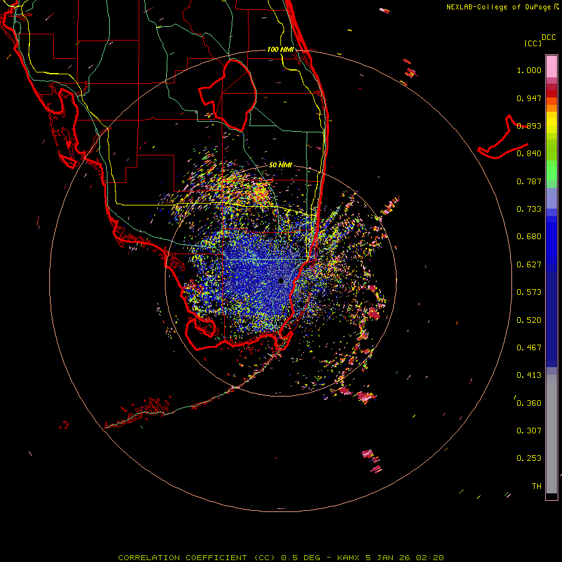The width and height of the screenshot is (562, 562).
Task: Click the 0.467 scale label
Action: (x=529, y=348)
